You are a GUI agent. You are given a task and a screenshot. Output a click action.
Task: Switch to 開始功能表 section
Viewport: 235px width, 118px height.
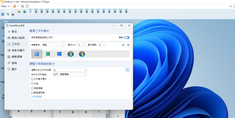16,38
